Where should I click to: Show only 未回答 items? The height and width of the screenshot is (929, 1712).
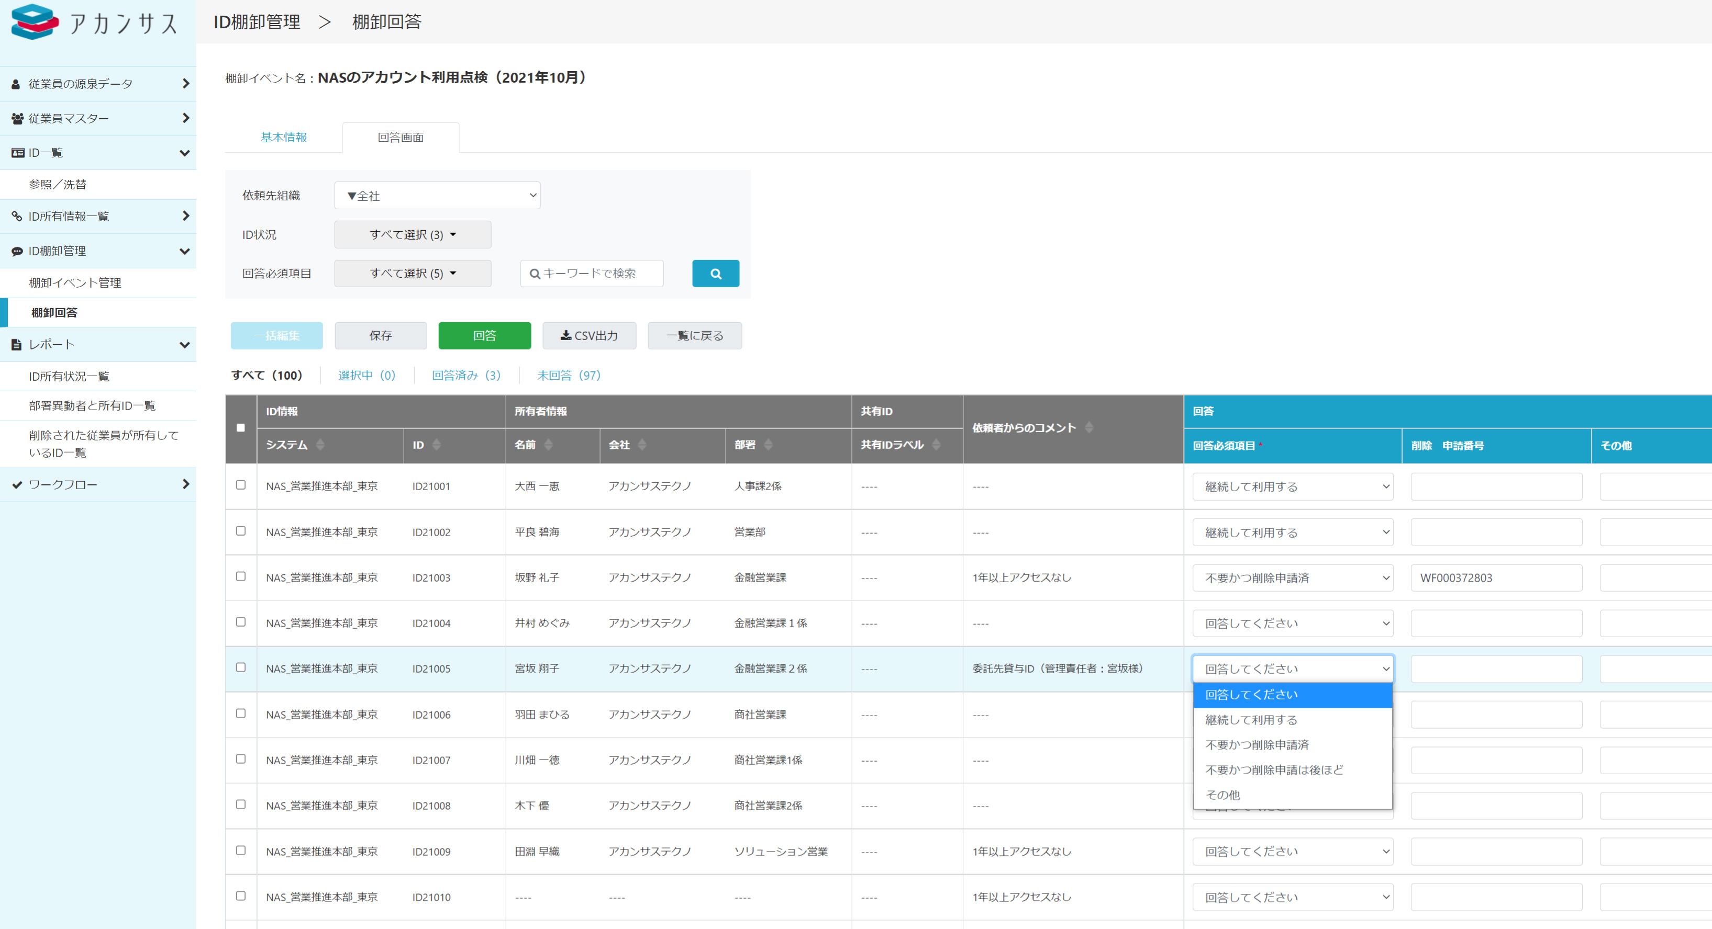pos(568,375)
